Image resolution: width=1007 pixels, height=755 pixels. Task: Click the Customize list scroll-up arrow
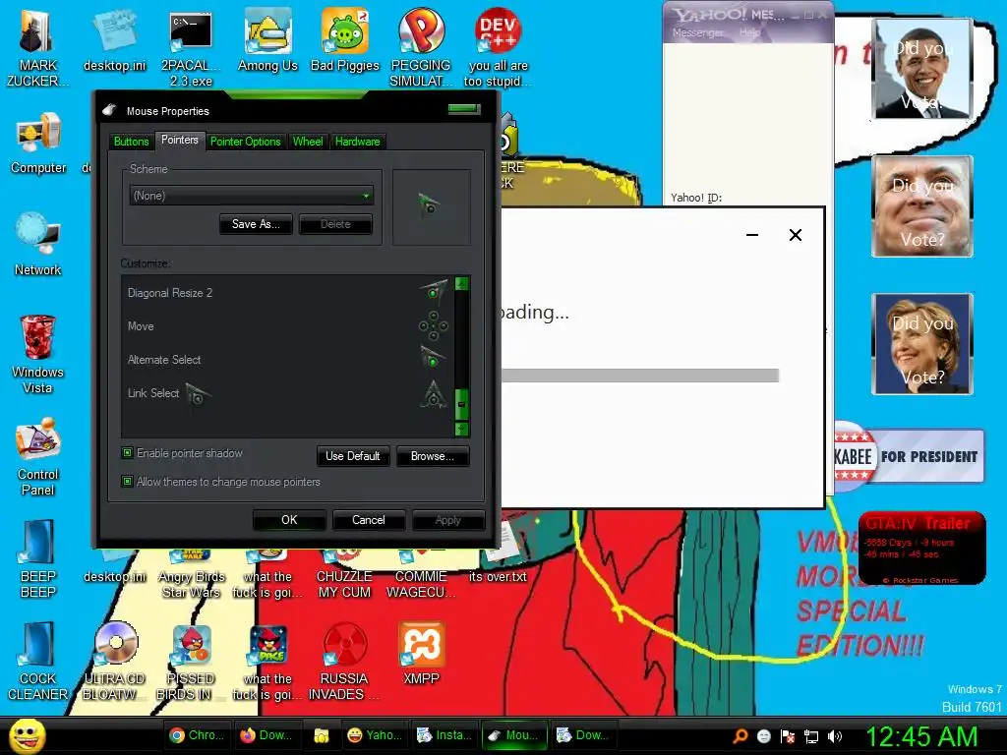(x=461, y=284)
